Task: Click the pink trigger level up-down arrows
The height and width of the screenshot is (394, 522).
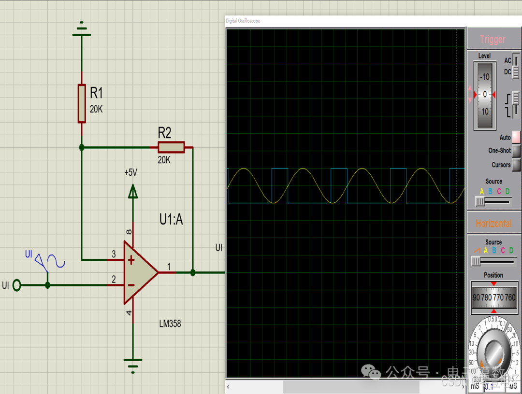Action: coord(470,95)
